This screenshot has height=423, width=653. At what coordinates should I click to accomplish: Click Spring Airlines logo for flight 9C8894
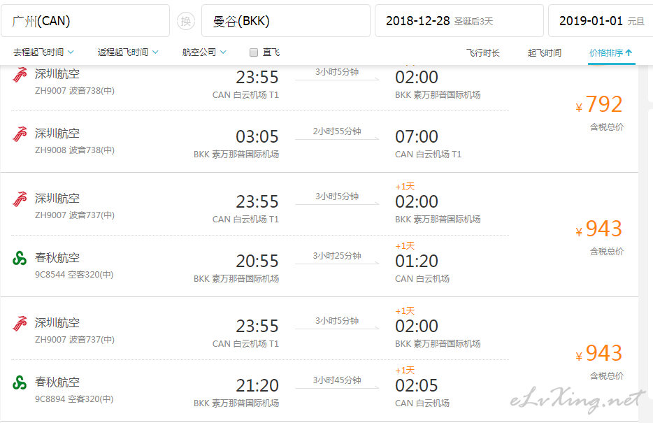click(20, 382)
